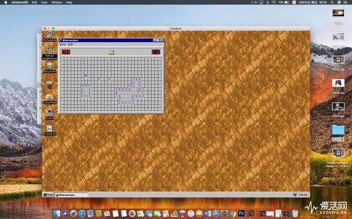352x219 pixels.
Task: Click the smiley face reset button in Minesweeper
Action: tap(112, 52)
